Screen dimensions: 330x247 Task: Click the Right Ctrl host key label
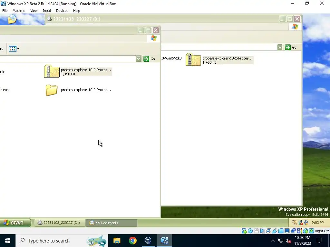pos(322,231)
